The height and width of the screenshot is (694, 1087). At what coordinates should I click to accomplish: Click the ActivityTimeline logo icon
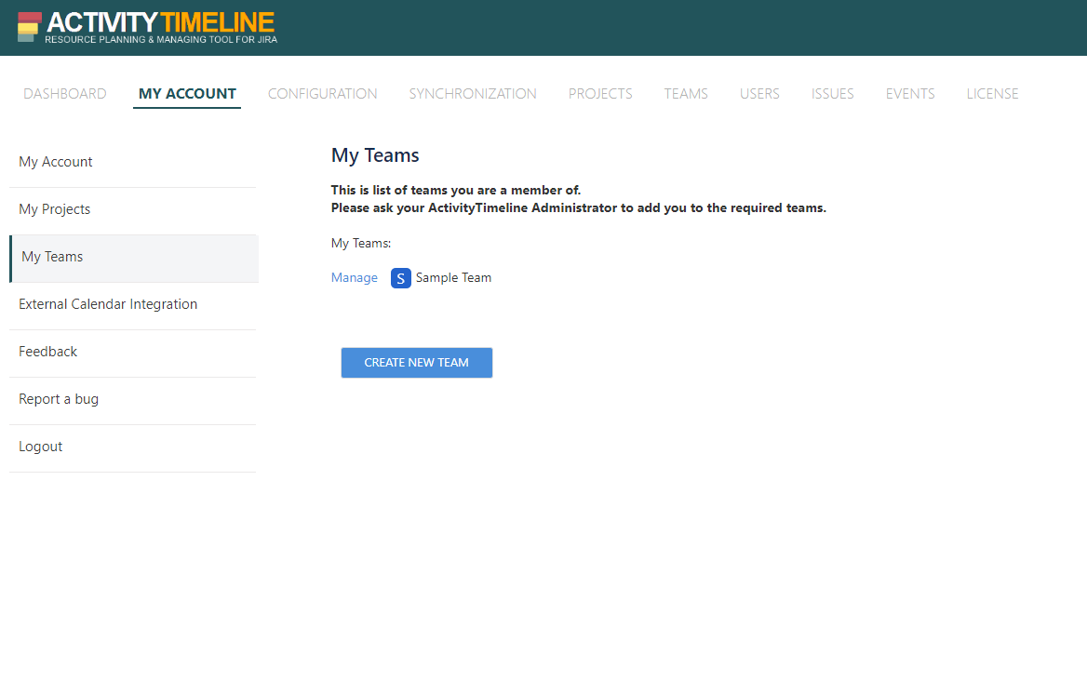pos(29,28)
